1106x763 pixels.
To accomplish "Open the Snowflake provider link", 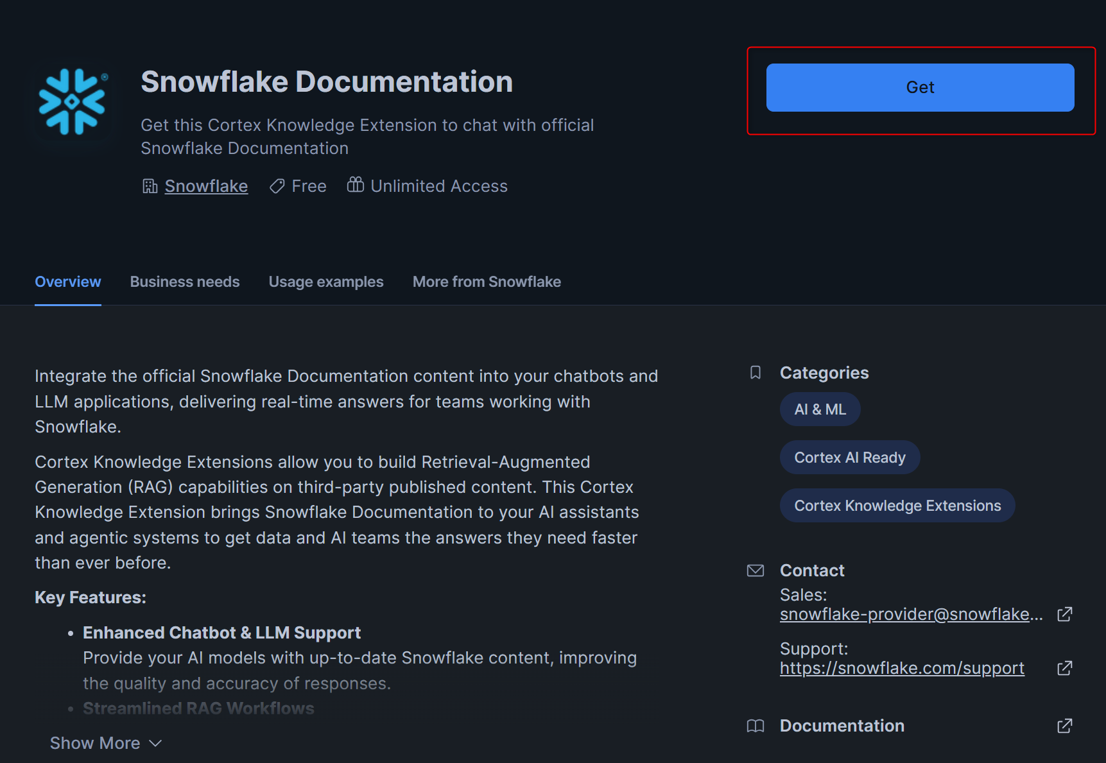I will (206, 186).
